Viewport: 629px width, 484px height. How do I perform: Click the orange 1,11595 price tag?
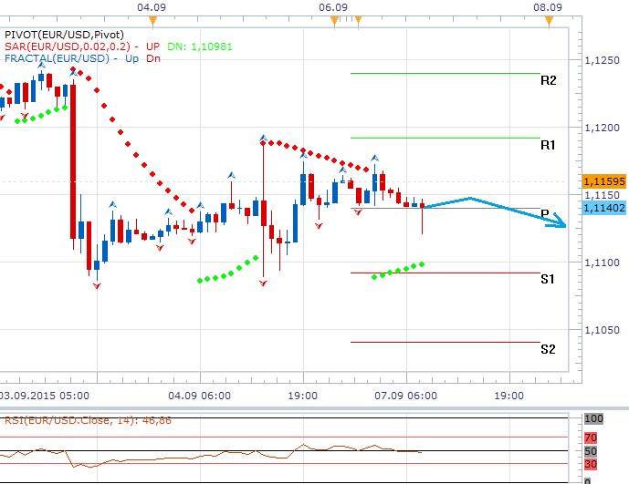(602, 181)
